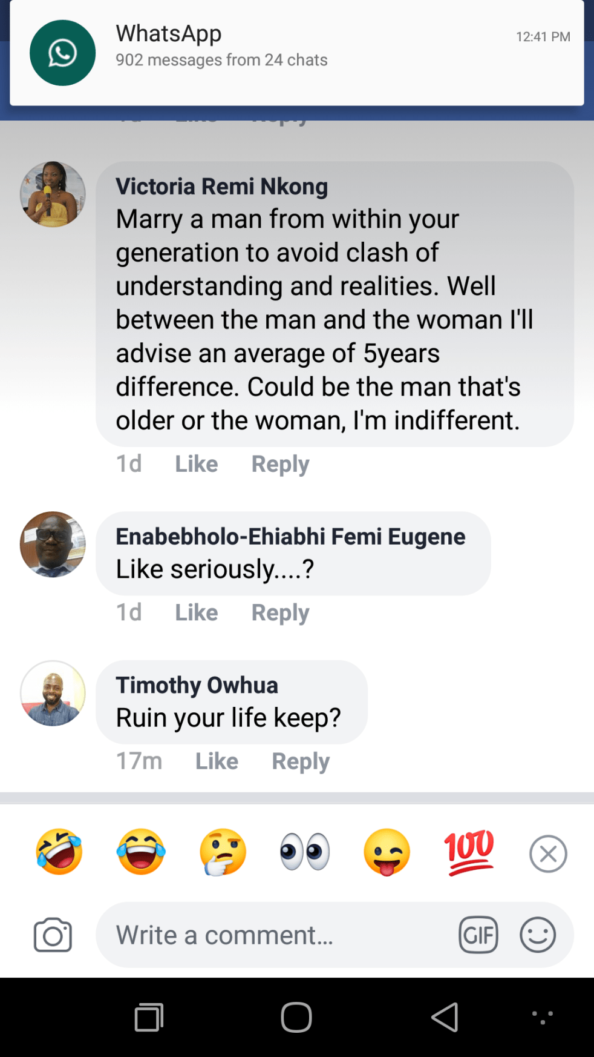This screenshot has width=594, height=1057.
Task: Reply to Victoria Remi Nkong's comment
Action: 280,464
